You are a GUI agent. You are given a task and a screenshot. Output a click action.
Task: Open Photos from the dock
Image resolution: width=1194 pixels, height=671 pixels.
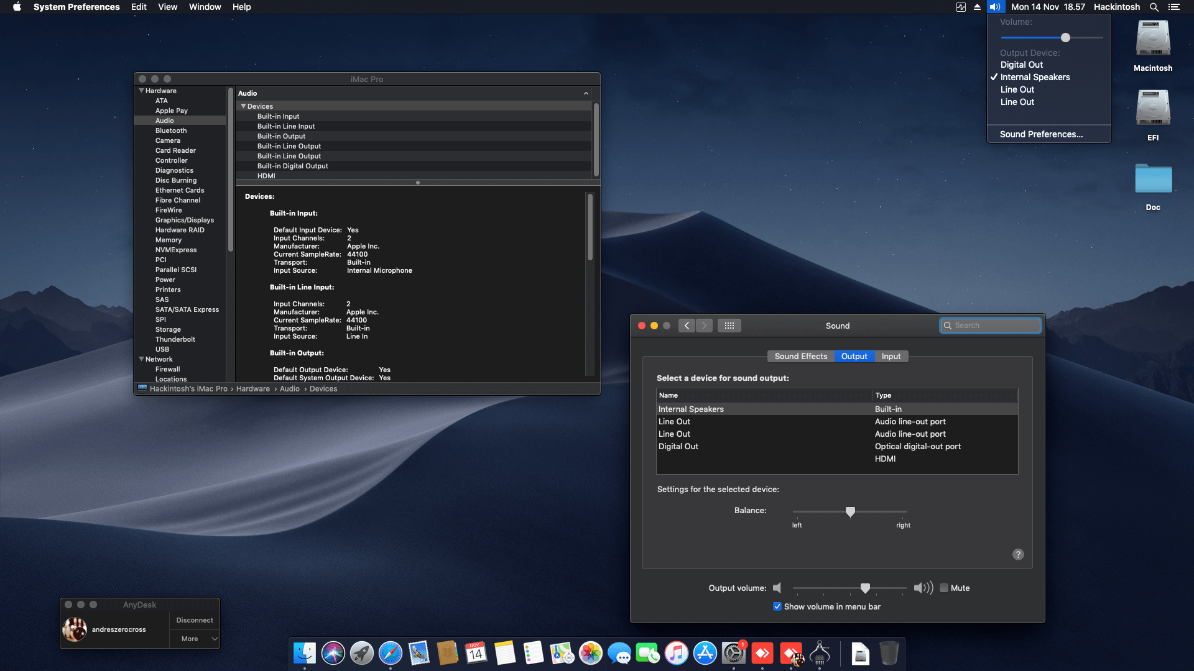tap(591, 654)
